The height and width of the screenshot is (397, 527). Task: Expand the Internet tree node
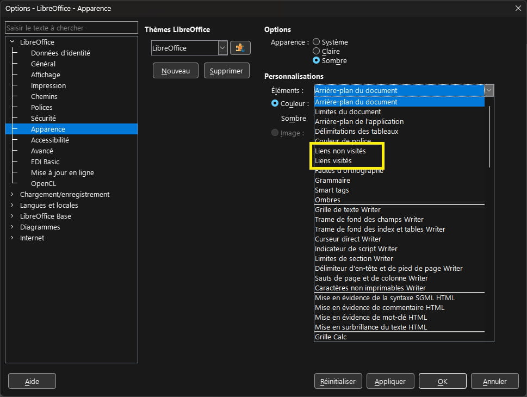[x=12, y=238]
